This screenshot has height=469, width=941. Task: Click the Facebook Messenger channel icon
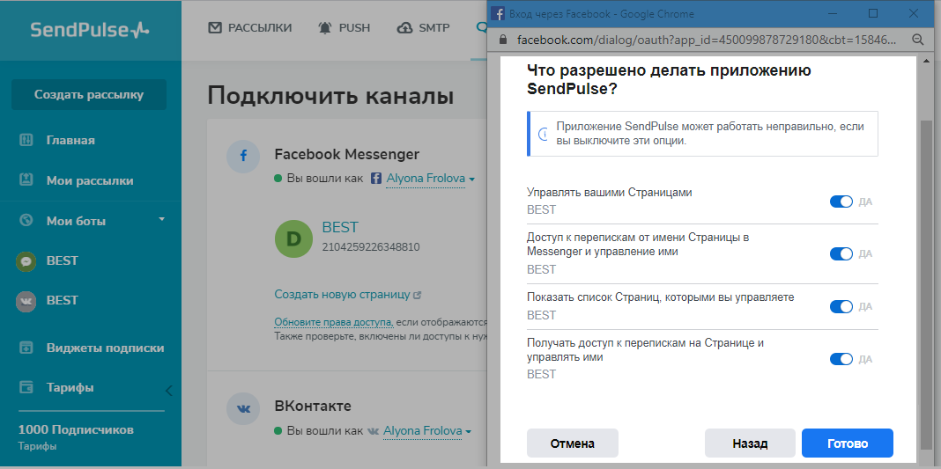243,157
